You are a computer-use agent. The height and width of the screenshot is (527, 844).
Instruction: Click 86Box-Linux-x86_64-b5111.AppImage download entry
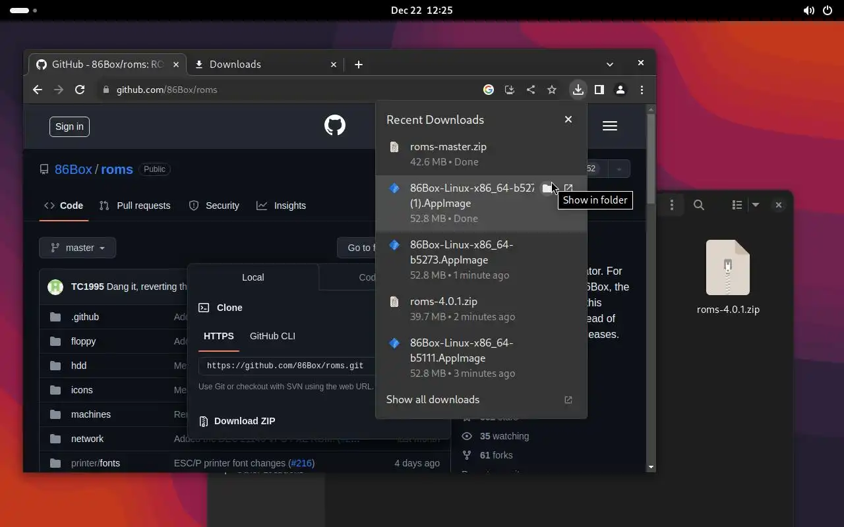[481, 358]
